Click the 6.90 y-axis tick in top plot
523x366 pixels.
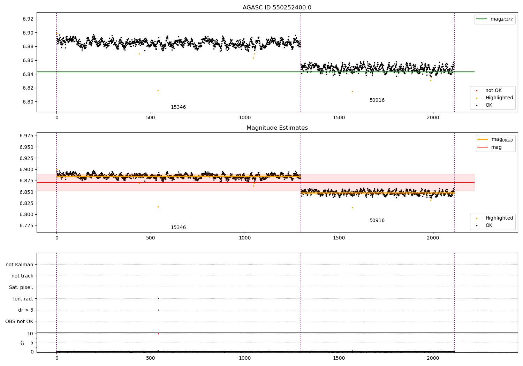pyautogui.click(x=28, y=33)
